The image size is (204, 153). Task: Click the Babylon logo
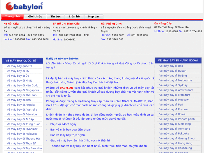24,6
